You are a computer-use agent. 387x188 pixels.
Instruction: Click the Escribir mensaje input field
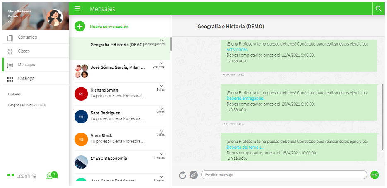pyautogui.click(x=284, y=175)
